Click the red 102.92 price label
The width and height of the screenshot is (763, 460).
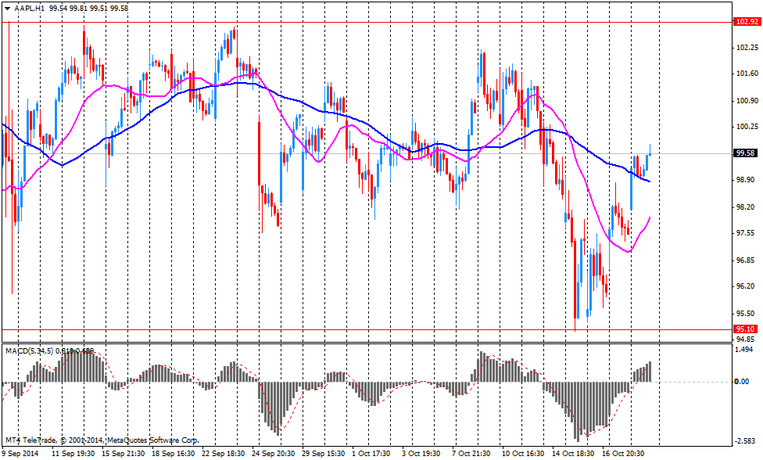pyautogui.click(x=747, y=22)
